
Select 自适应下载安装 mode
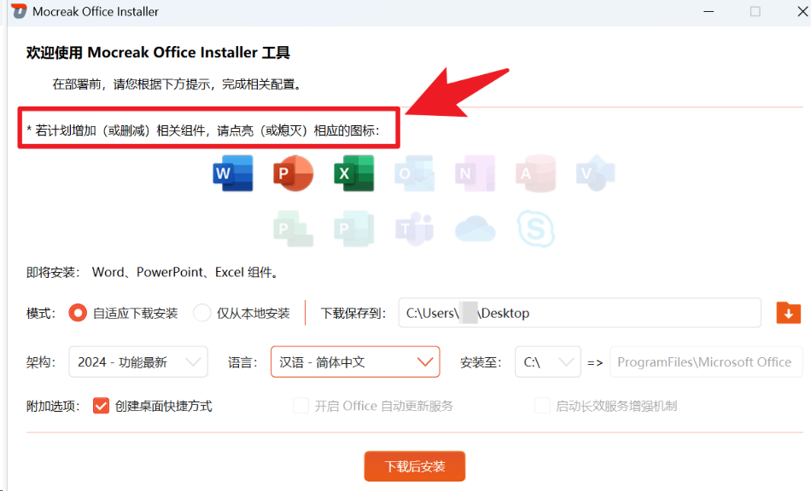pyautogui.click(x=123, y=313)
